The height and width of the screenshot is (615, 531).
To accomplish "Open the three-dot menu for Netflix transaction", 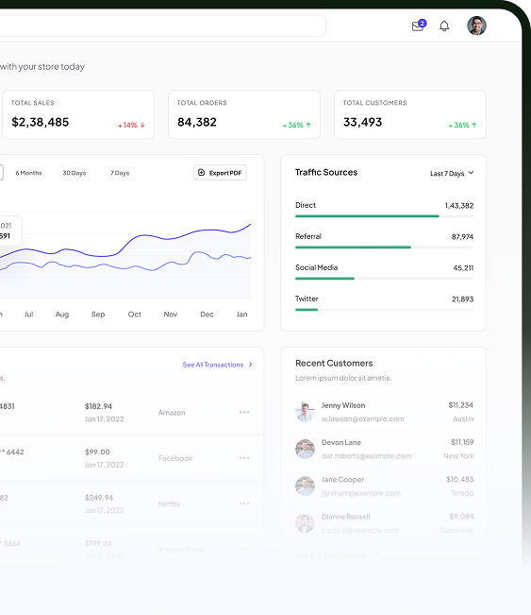I will pos(244,504).
